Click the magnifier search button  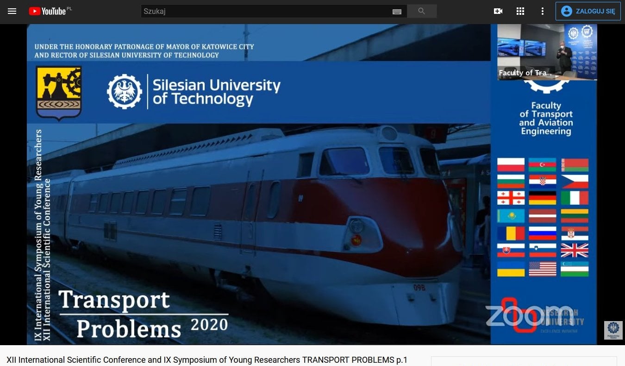[x=422, y=11]
